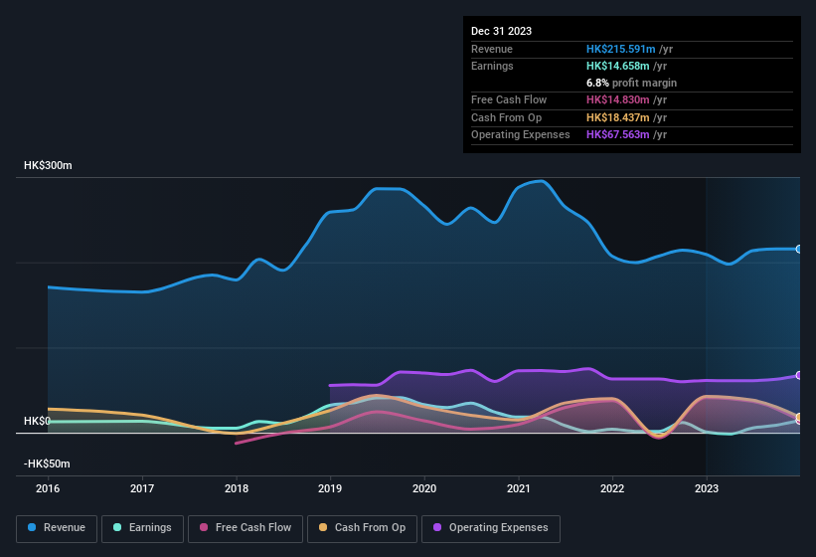Click the Revenue line end marker dot

[799, 250]
